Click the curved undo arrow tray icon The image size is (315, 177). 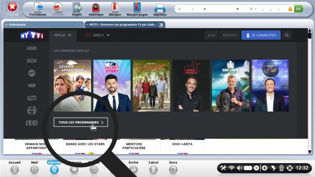pyautogui.click(x=273, y=168)
